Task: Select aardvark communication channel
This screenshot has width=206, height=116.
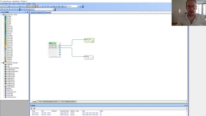Action: point(9,89)
